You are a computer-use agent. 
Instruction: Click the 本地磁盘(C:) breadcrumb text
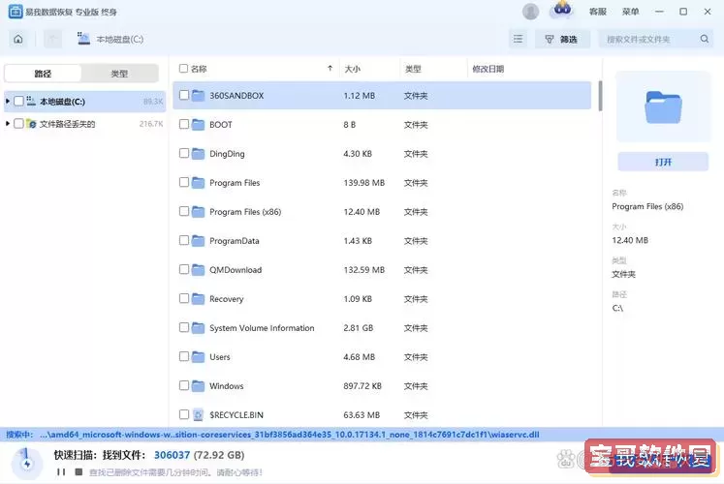[119, 39]
